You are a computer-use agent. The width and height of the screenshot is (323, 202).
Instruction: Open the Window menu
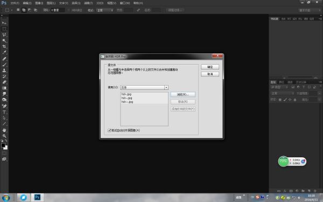point(125,3)
